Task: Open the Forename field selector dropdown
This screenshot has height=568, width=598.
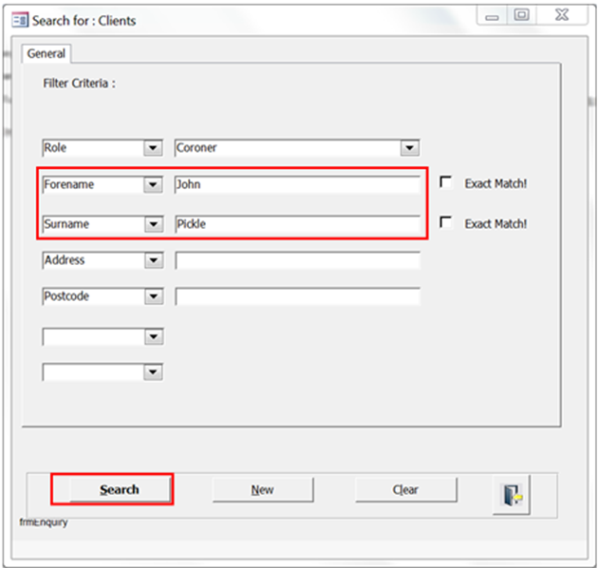Action: (153, 185)
